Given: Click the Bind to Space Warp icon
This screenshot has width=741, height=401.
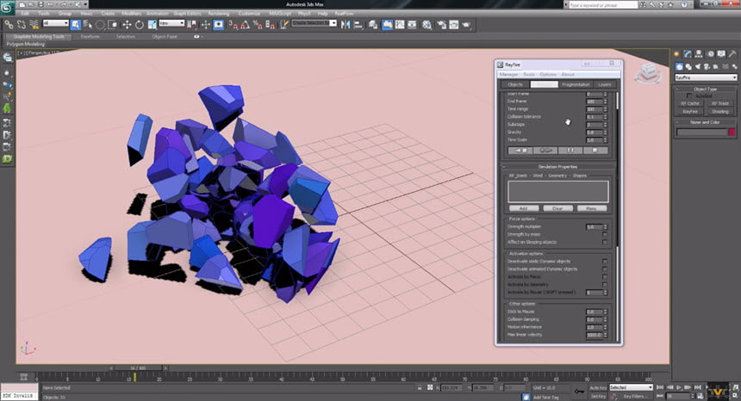Looking at the screenshot, I should click(x=34, y=24).
